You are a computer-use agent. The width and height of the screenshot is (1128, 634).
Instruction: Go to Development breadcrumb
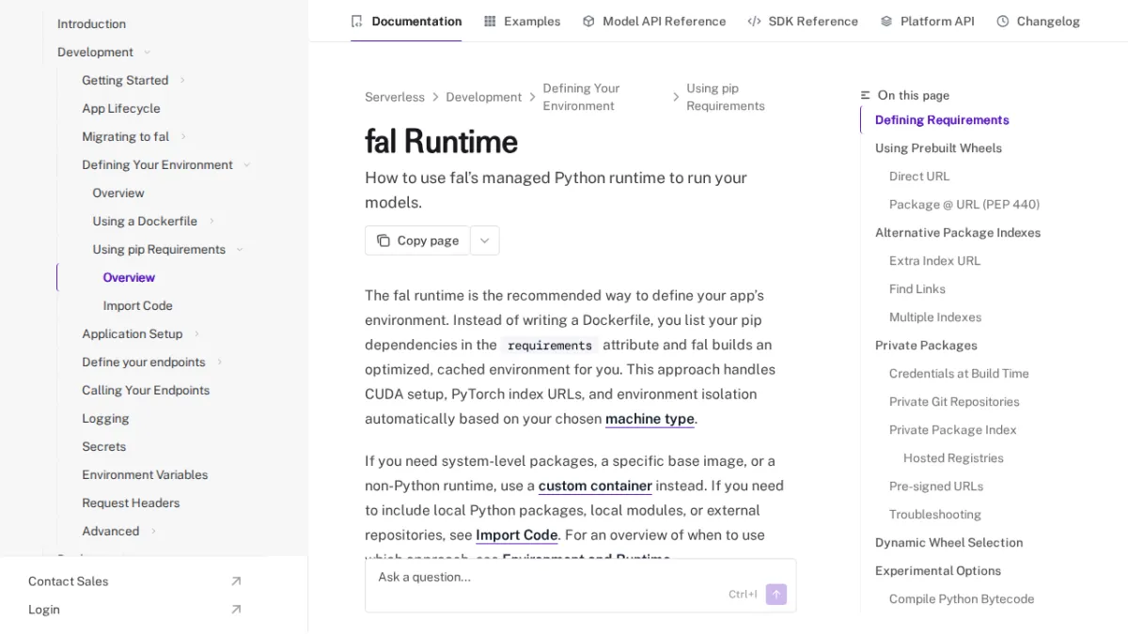[x=484, y=98]
